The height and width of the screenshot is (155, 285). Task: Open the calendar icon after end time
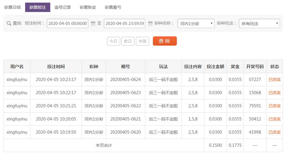click(150, 23)
